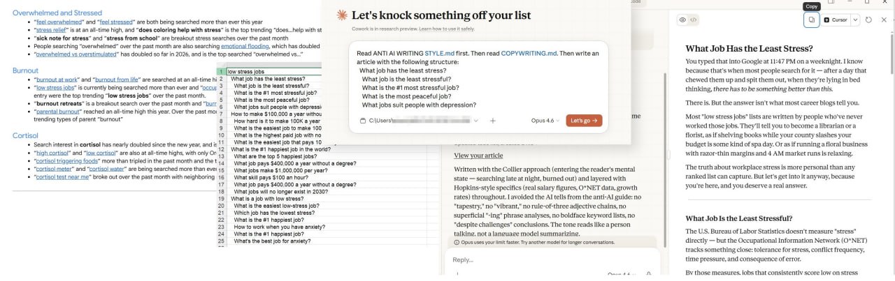Click the info icon beside Opus limit notice
The height and width of the screenshot is (281, 895).
coord(457,243)
